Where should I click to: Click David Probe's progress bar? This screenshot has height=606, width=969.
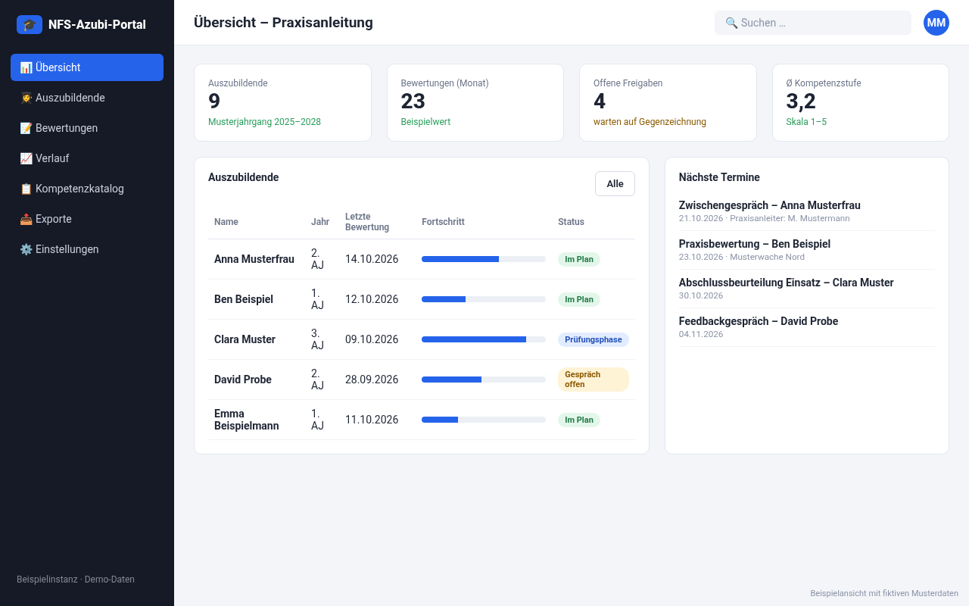pyautogui.click(x=484, y=380)
